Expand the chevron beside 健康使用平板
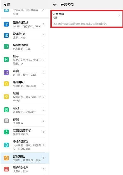The width and height of the screenshot is (123, 175). pos(43,132)
